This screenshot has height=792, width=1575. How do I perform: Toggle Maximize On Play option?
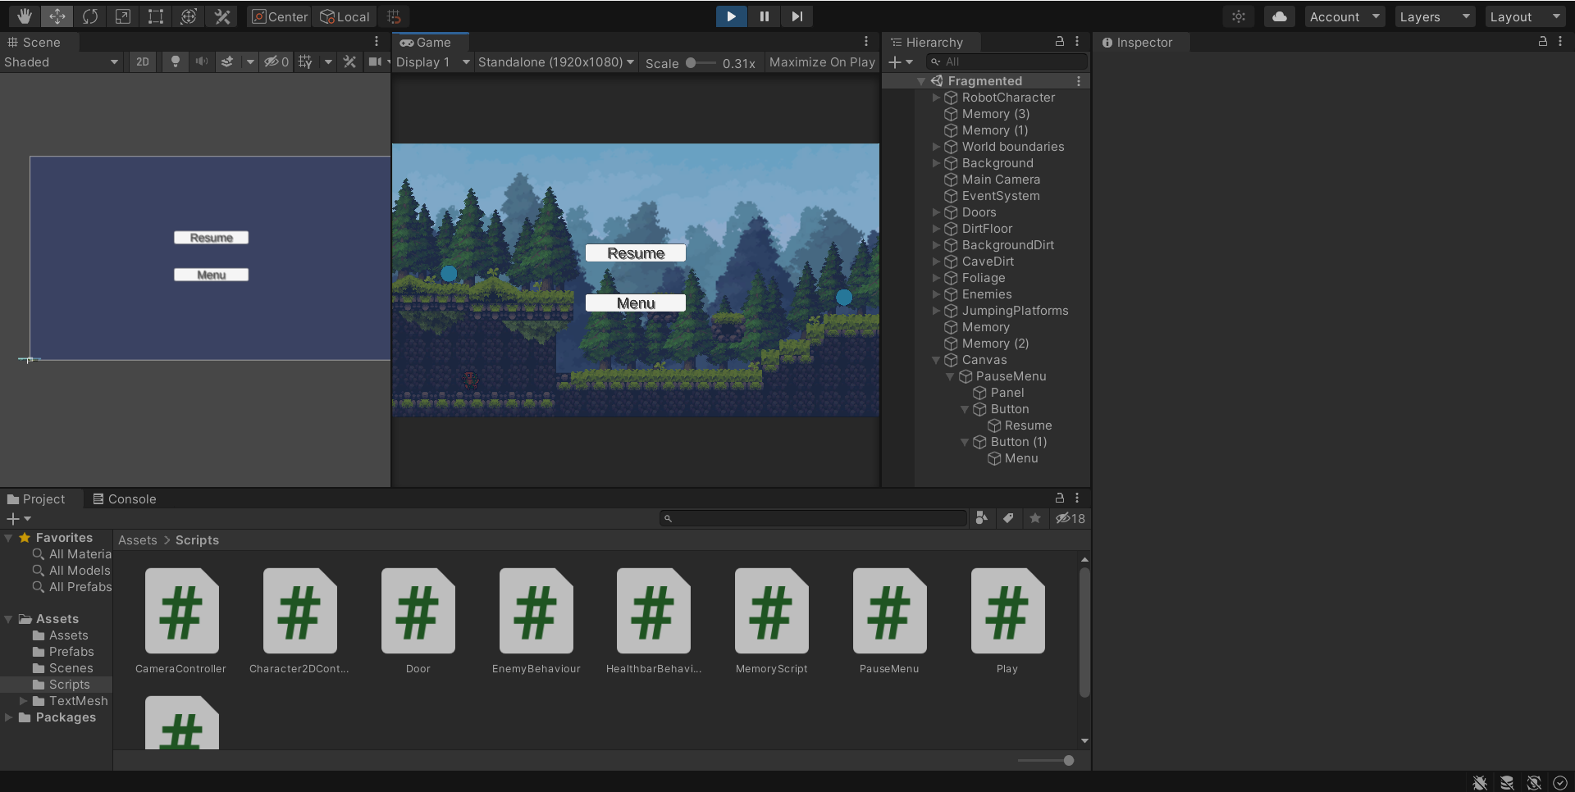coord(821,62)
